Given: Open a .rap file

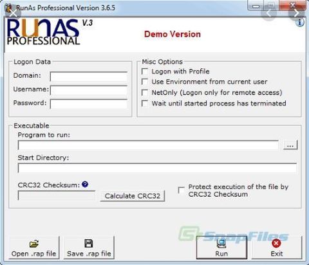Looking at the screenshot, I should (33, 248).
